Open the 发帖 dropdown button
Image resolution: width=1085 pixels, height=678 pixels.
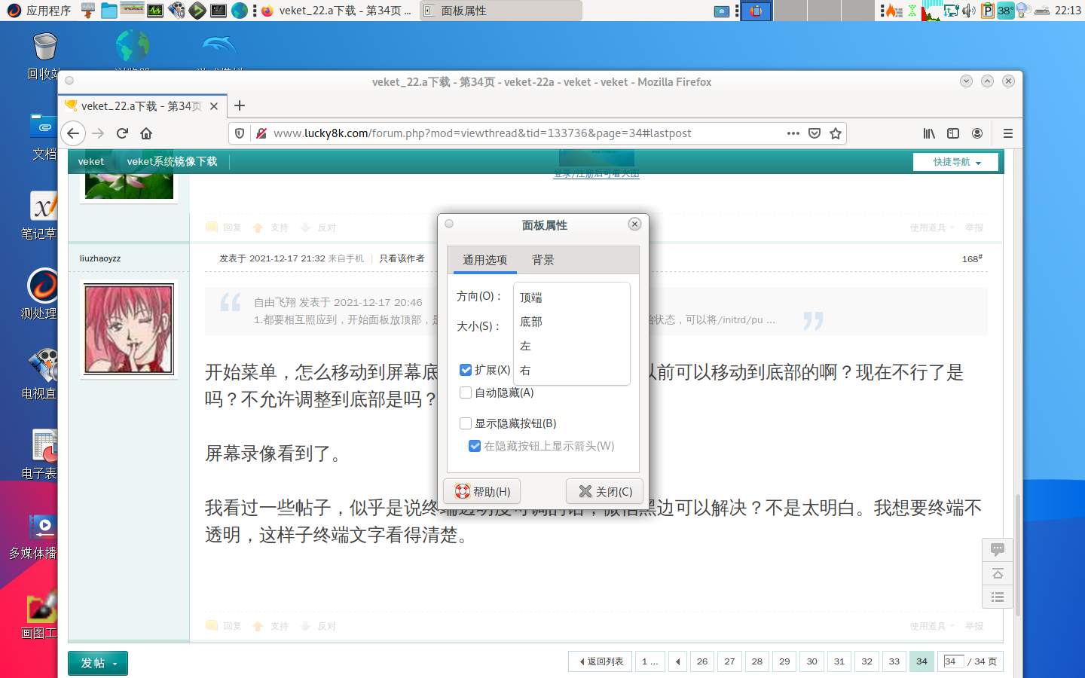98,663
